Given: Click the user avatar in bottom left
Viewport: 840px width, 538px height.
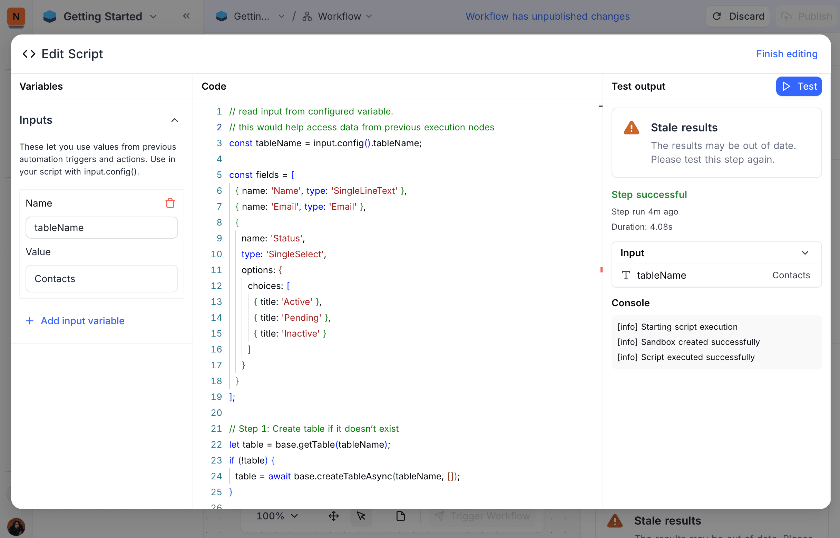Looking at the screenshot, I should (17, 526).
